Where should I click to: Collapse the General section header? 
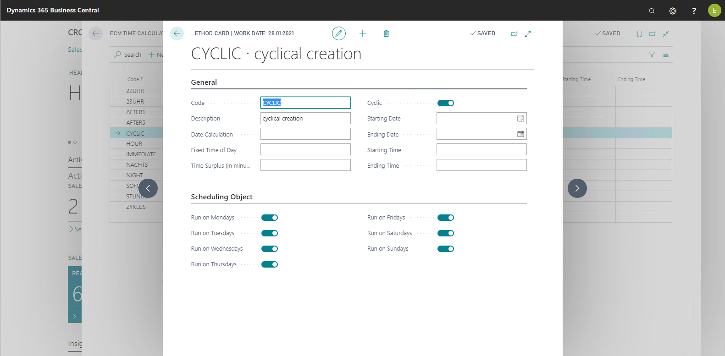204,82
